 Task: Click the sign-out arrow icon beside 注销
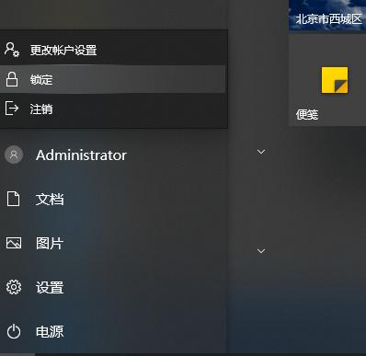point(12,109)
